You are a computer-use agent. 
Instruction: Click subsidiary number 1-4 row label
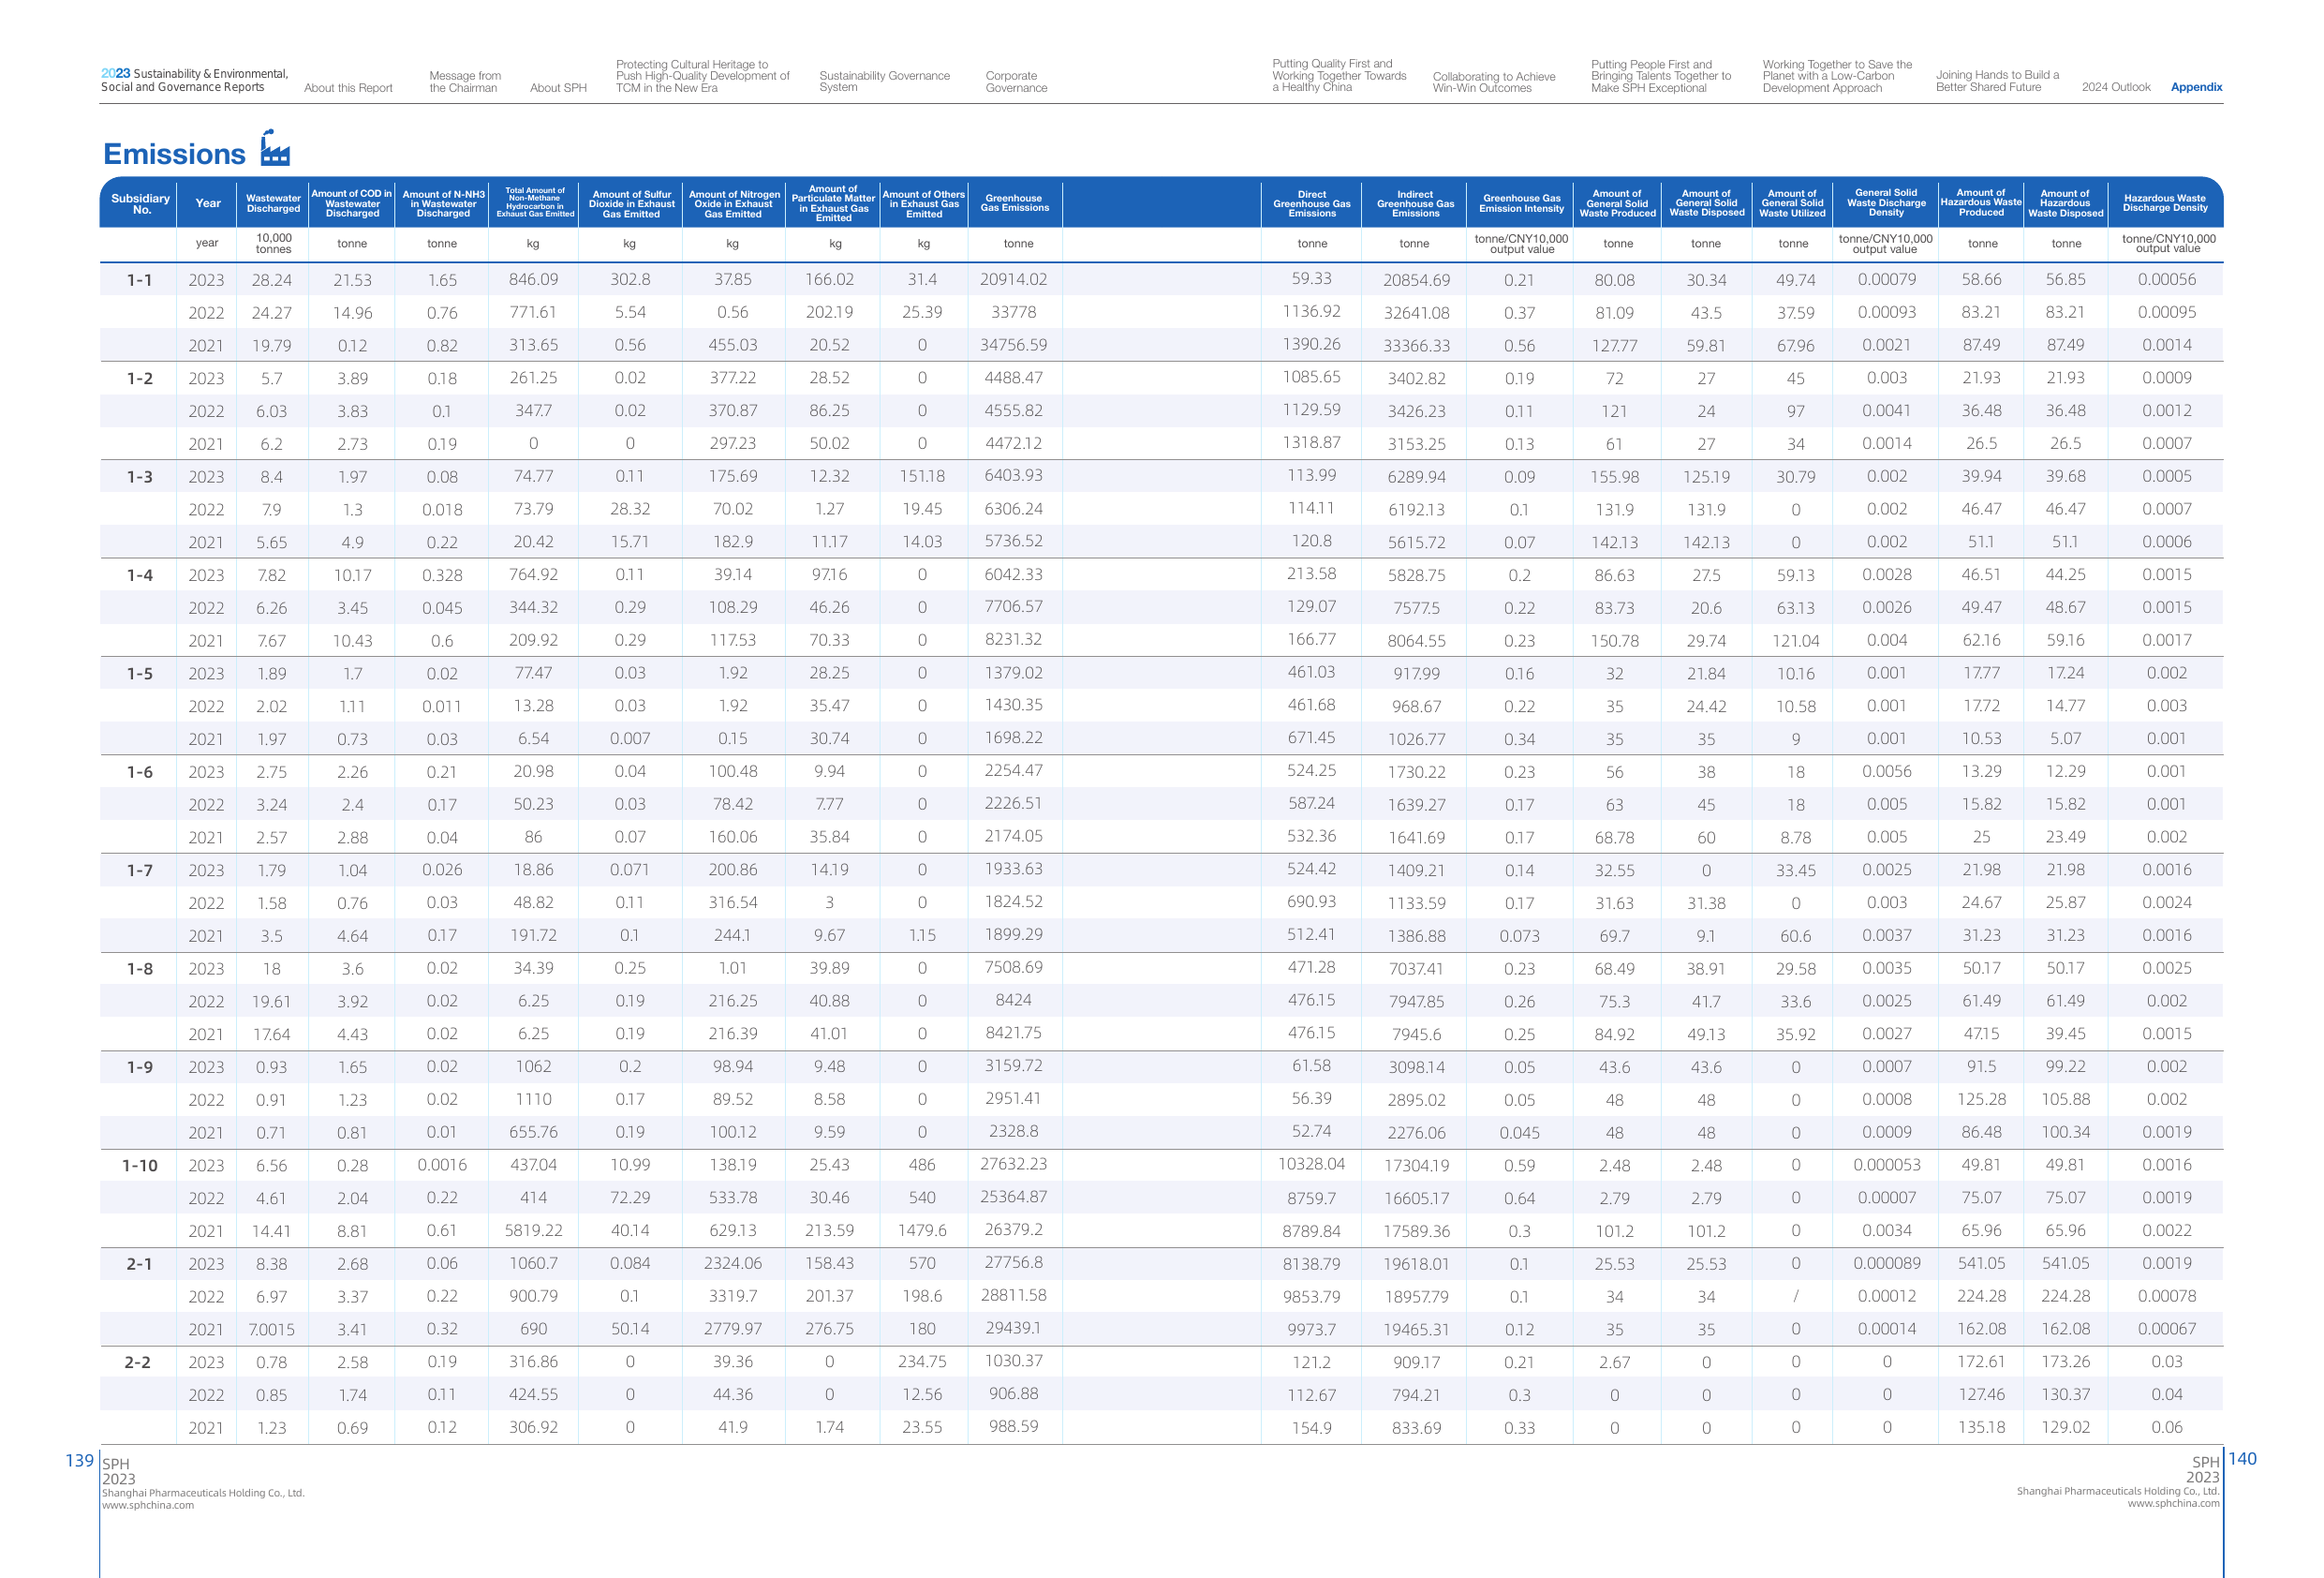coord(139,575)
